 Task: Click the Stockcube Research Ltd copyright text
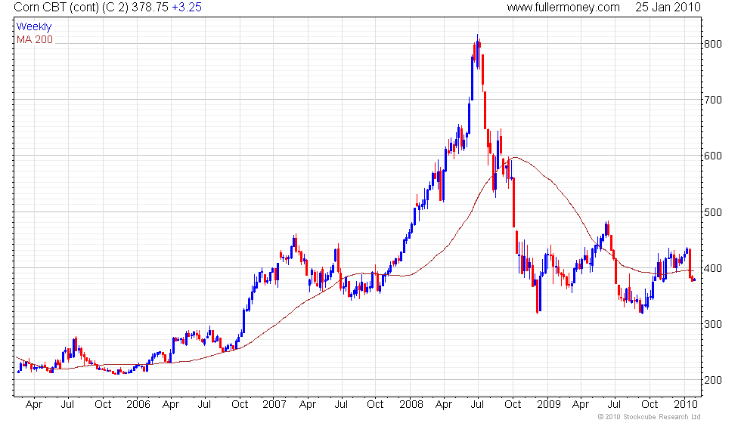(649, 417)
